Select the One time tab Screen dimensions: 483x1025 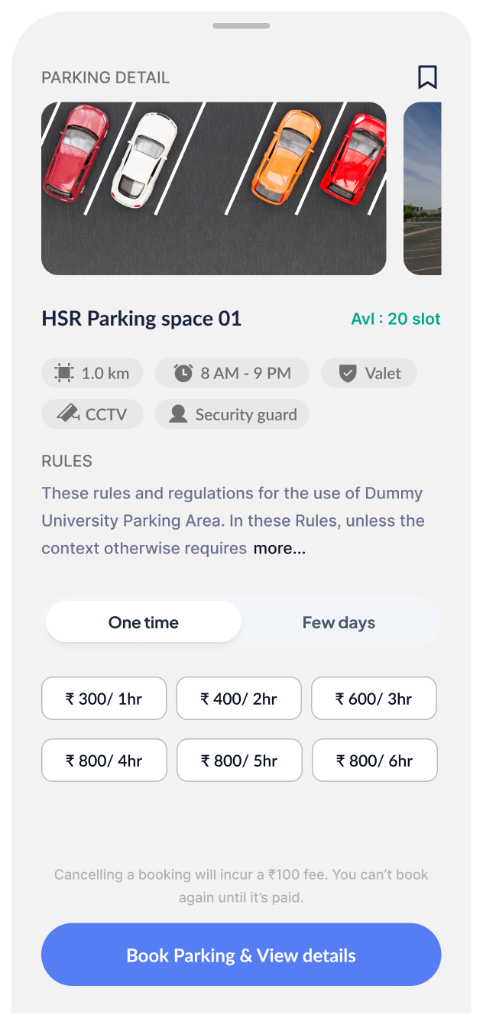point(144,622)
